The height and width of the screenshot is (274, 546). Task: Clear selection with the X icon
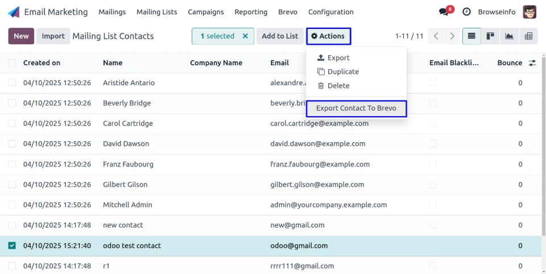coord(245,36)
